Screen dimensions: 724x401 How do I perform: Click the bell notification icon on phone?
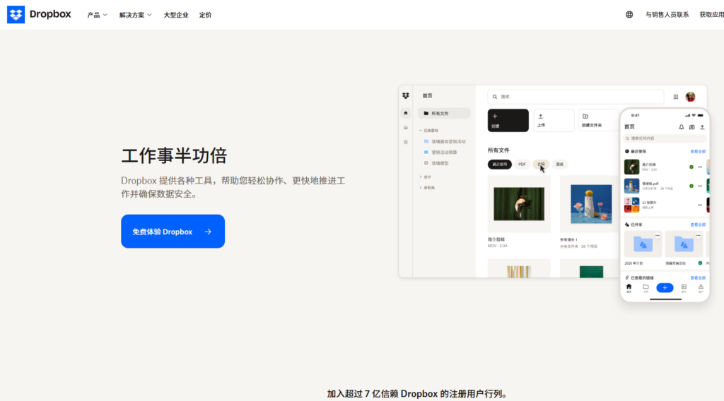click(x=681, y=127)
